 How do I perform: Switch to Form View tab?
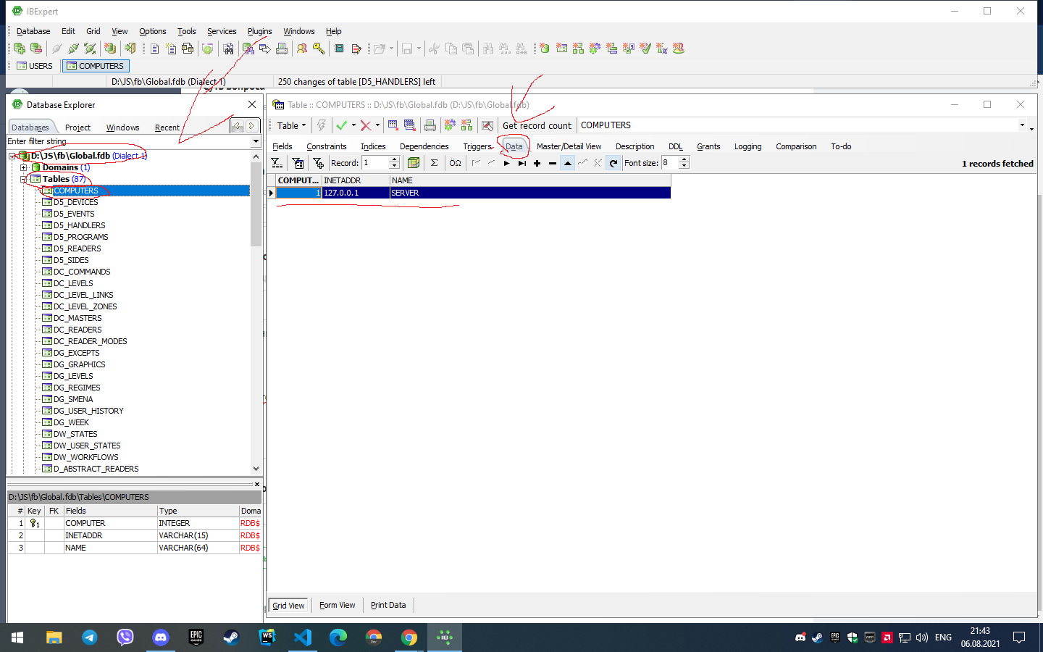[338, 606]
